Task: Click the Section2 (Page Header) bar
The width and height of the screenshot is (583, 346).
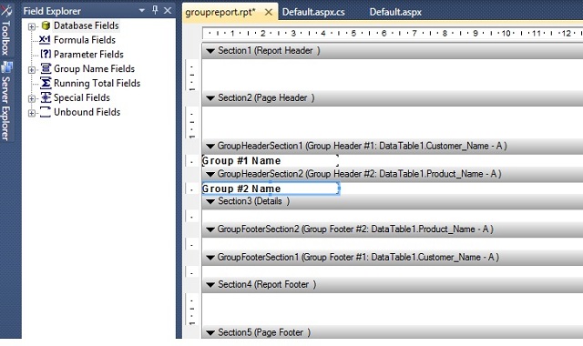Action: (393, 98)
